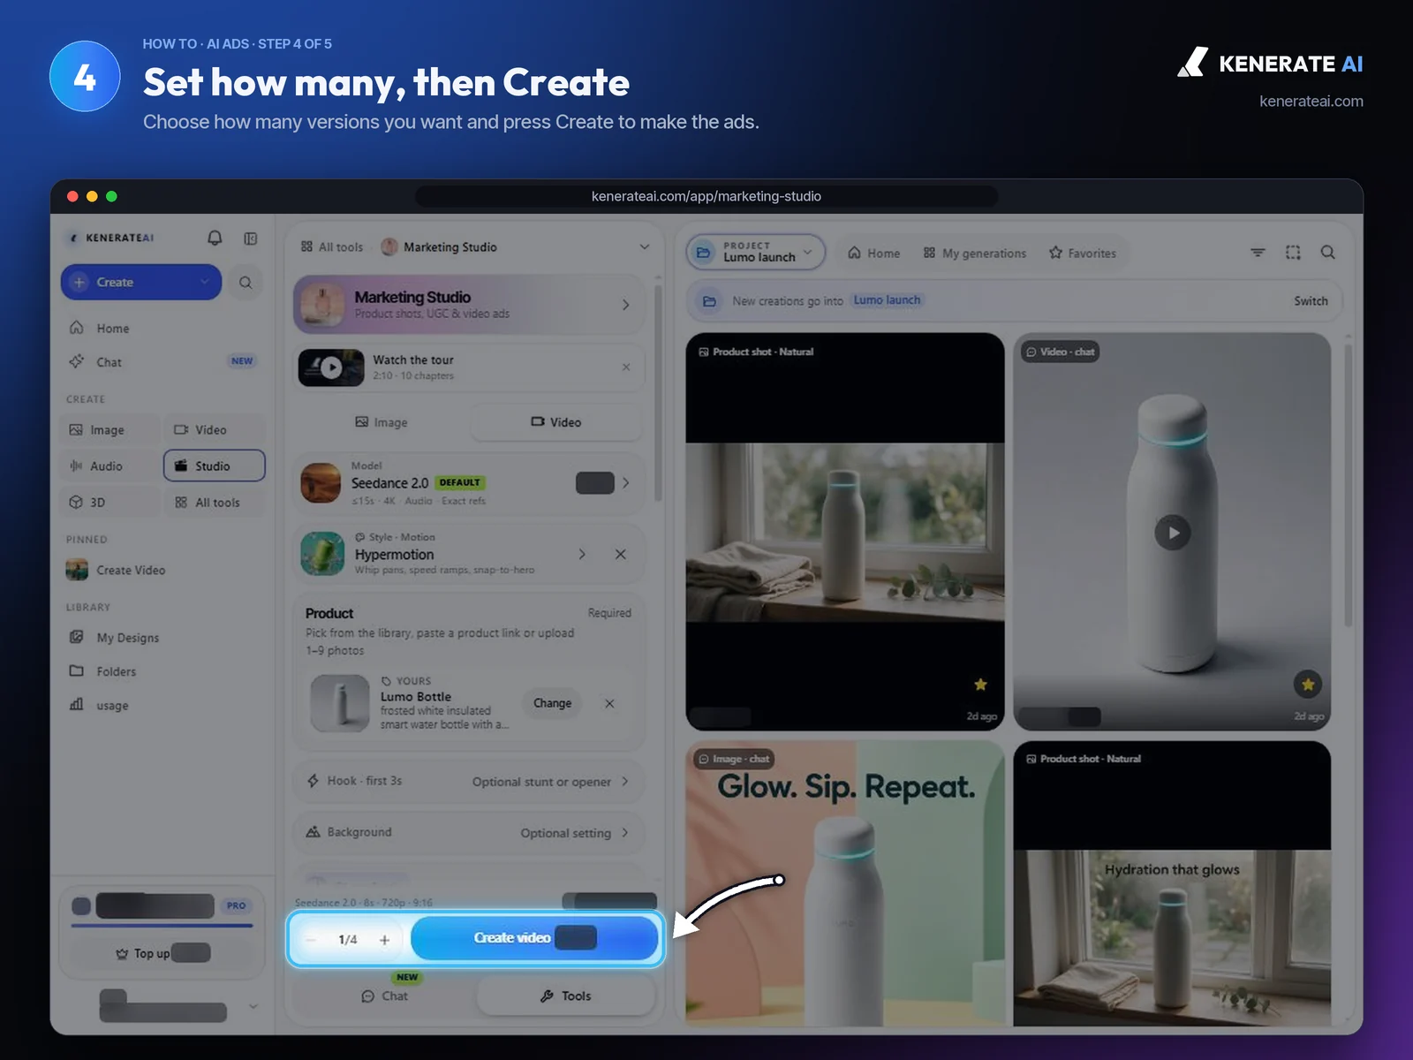The width and height of the screenshot is (1413, 1060).
Task: Expand the Marketing Studio tool dropdown chevron
Action: click(644, 247)
